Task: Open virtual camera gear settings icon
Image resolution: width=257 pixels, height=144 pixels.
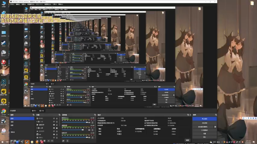Action: coord(215,127)
